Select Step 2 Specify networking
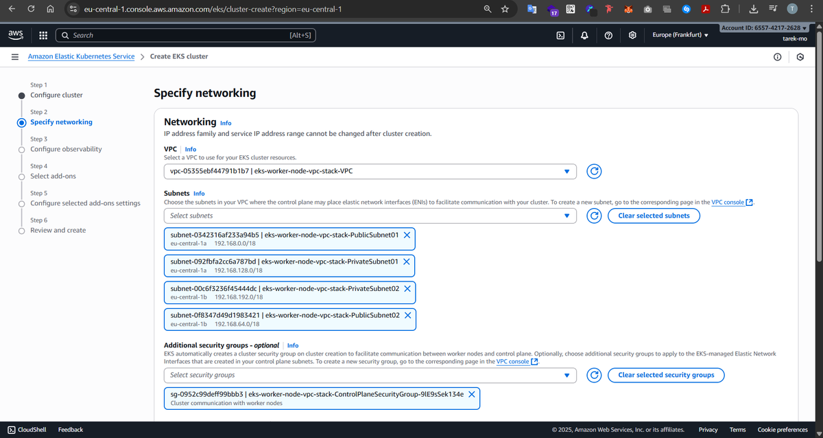Image resolution: width=823 pixels, height=438 pixels. [x=61, y=122]
